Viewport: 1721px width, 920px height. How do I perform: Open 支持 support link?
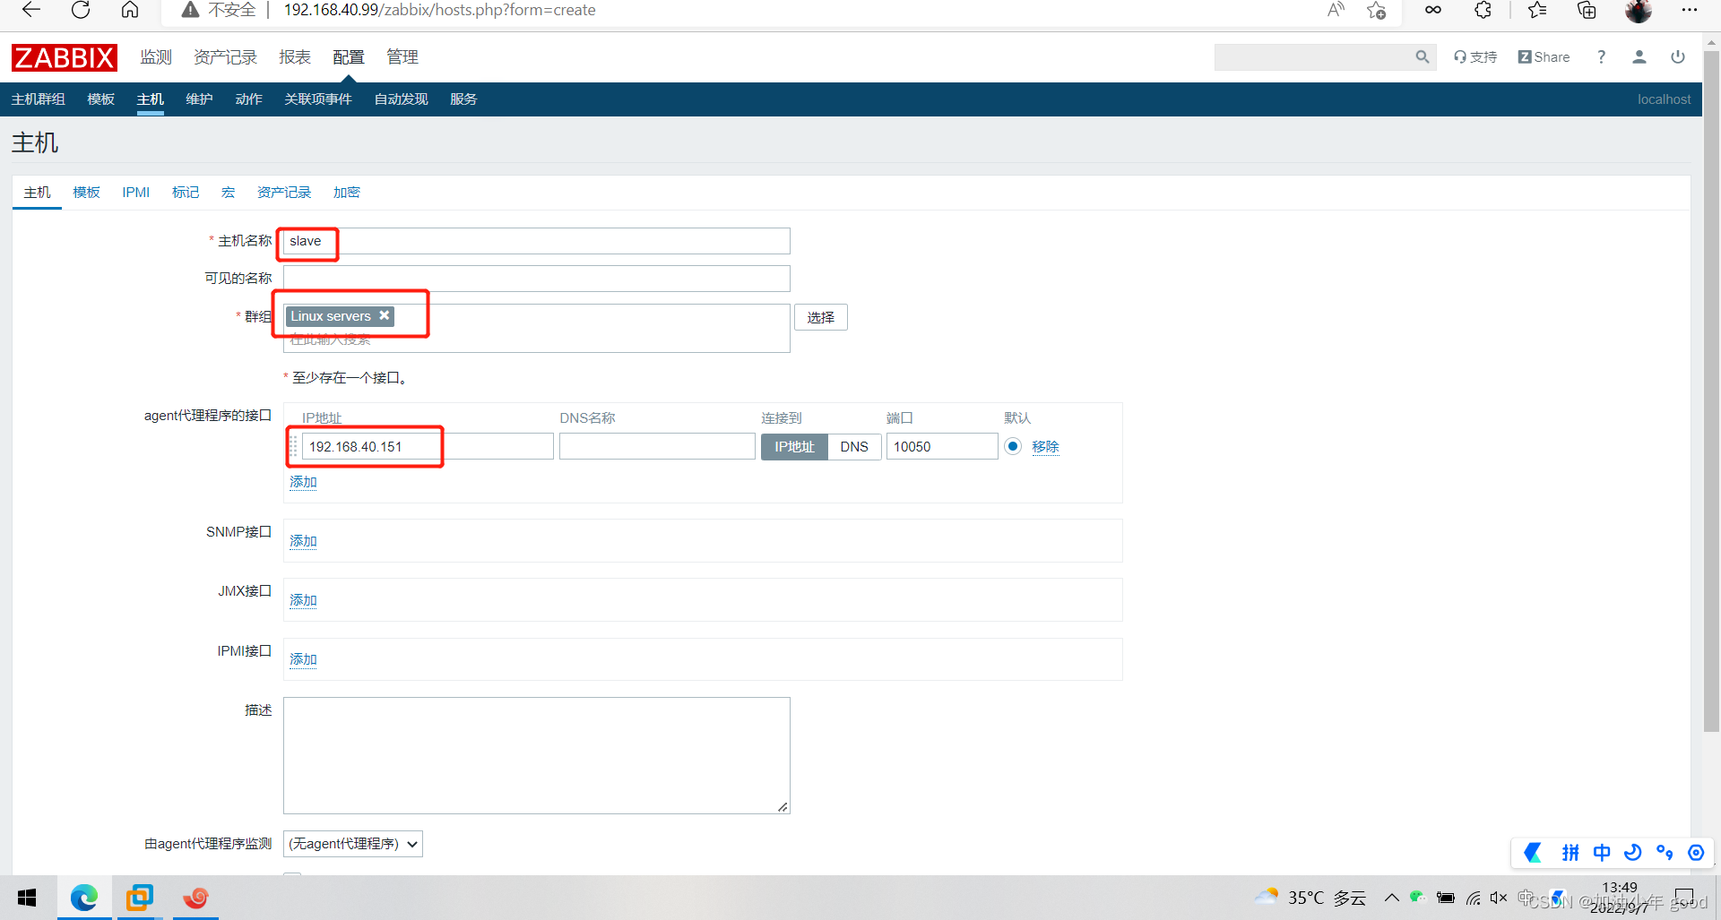point(1475,57)
